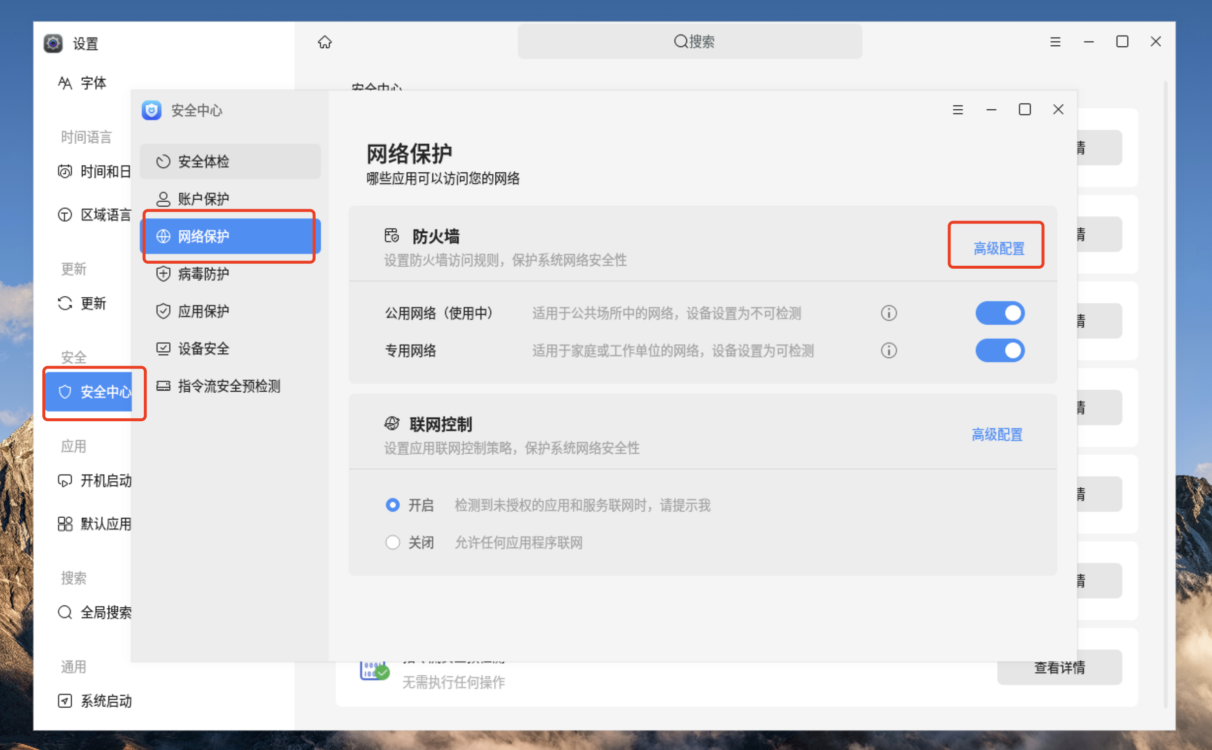The height and width of the screenshot is (750, 1212).
Task: Select 设备安全 in Security Center
Action: [x=203, y=349]
